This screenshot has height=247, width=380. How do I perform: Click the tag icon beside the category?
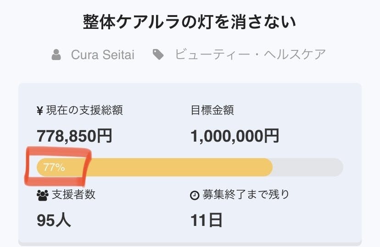[158, 55]
